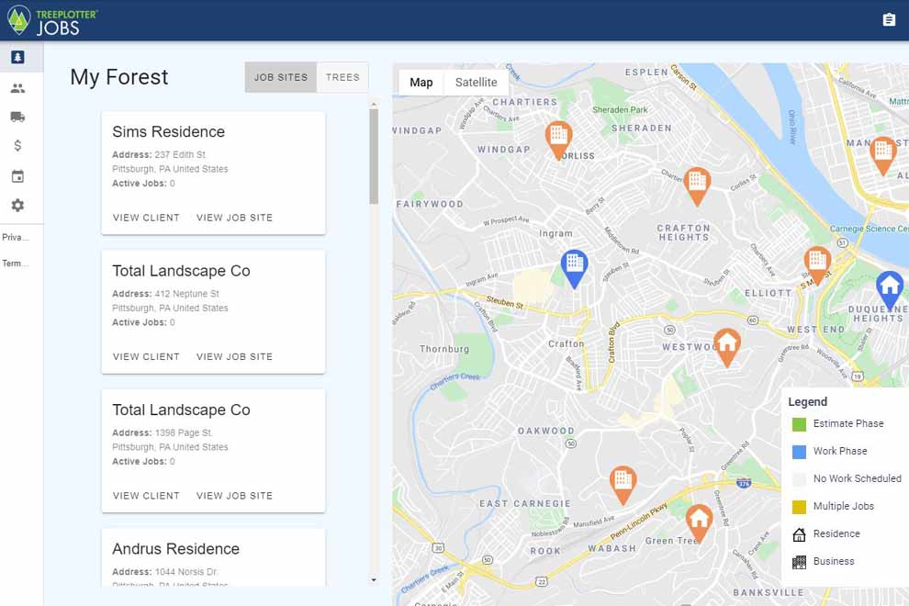Select the blue business pin near Ingram

575,269
